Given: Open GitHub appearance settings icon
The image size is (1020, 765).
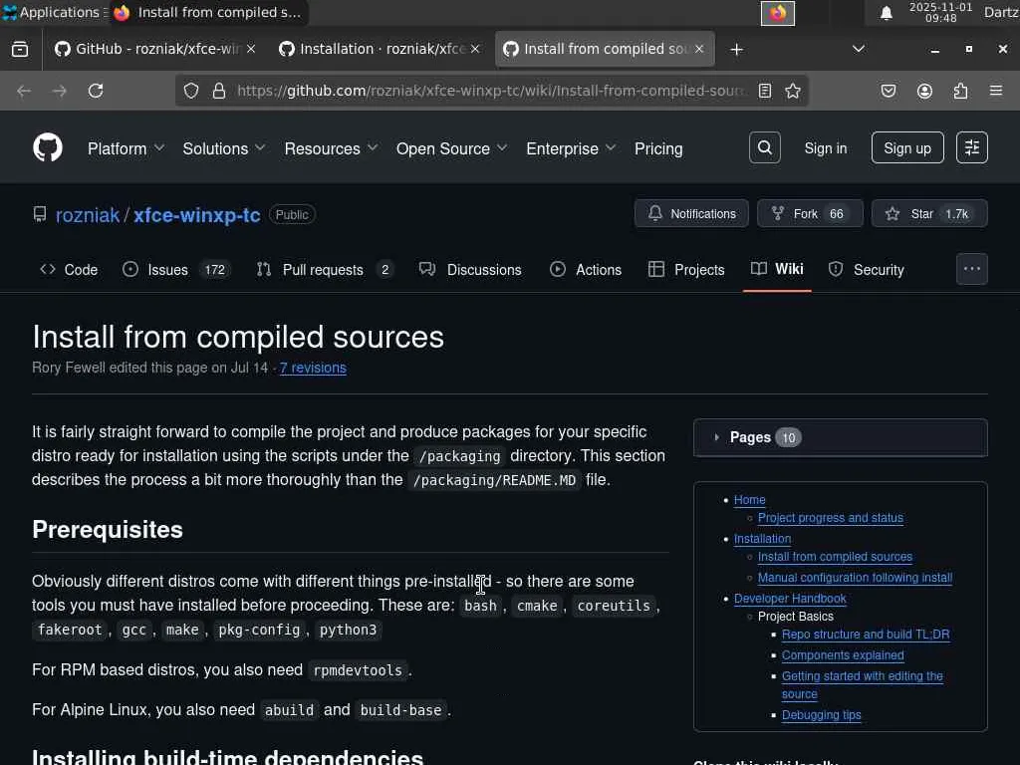Looking at the screenshot, I should [972, 148].
